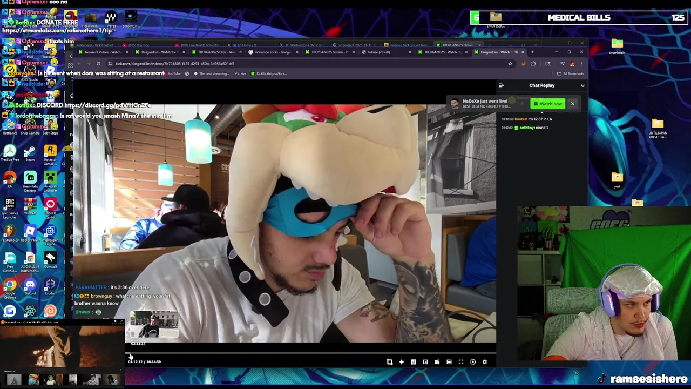Reload the Kick page

[98, 64]
